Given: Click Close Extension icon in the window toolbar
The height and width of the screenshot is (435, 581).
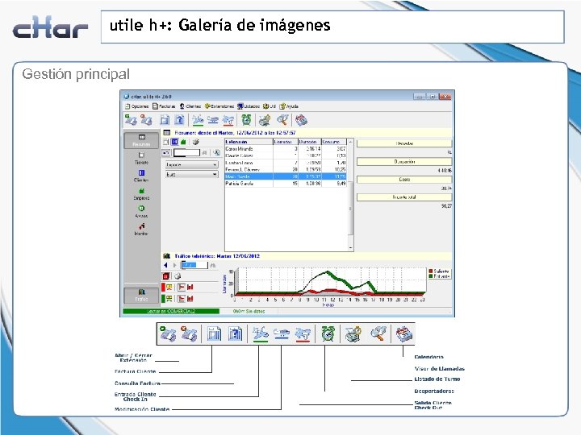Looking at the screenshot, I should click(146, 120).
